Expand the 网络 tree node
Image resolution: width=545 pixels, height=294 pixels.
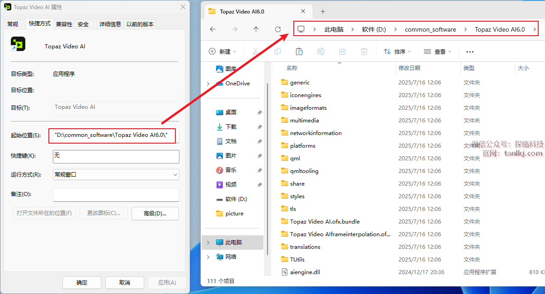tap(208, 257)
